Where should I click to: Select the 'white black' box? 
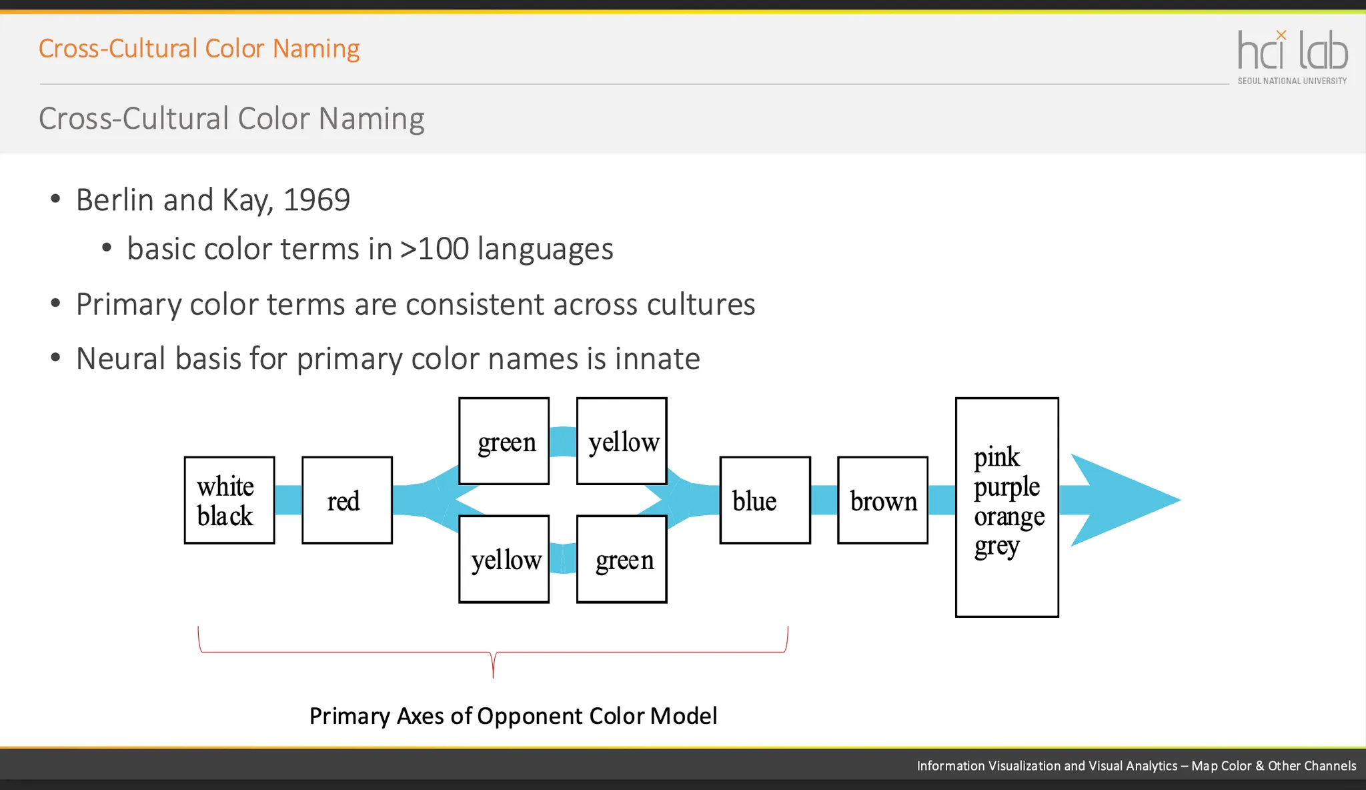pos(229,500)
